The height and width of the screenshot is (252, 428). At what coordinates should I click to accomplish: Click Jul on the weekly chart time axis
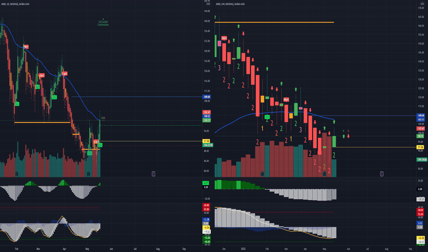coord(367,249)
